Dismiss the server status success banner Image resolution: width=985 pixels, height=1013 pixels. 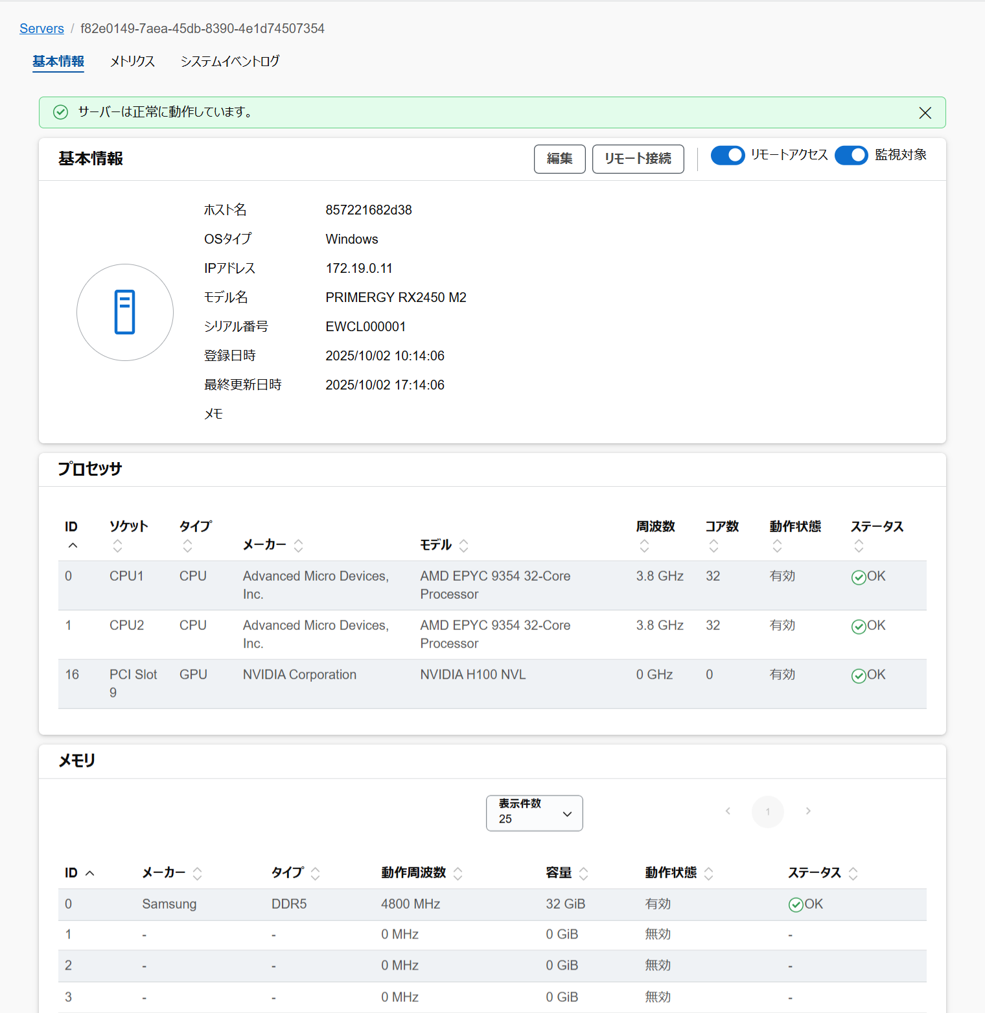pos(925,113)
